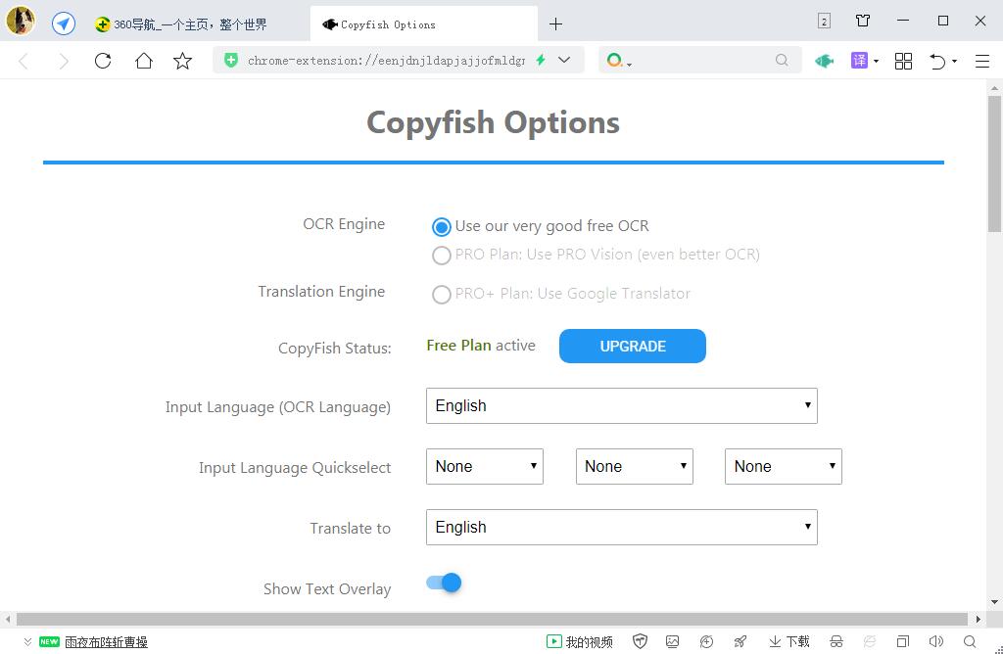
Task: Click the status bar zoom magnifier icon
Action: [x=970, y=641]
